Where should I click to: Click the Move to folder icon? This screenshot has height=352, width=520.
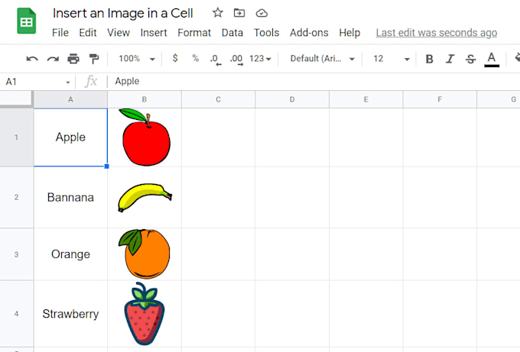click(239, 13)
